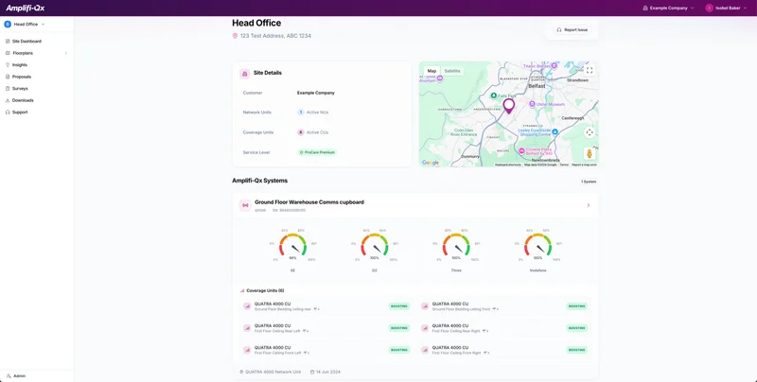
Task: Open the Isobel Baker user menu
Action: click(726, 8)
